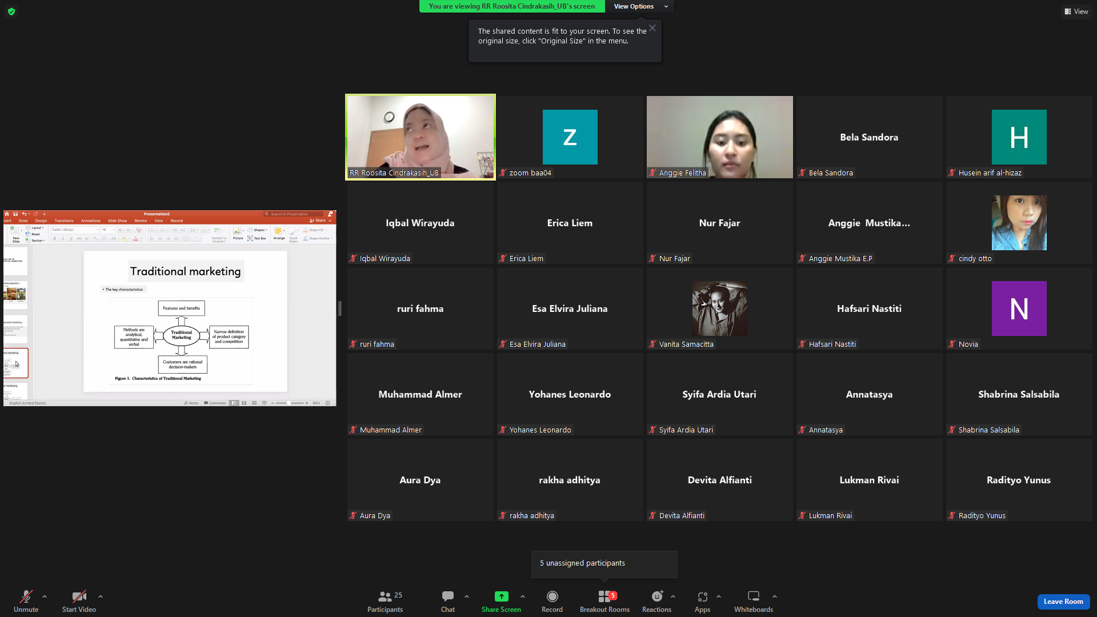1097x617 pixels.
Task: Click the text highlight color swatch
Action: (x=125, y=238)
